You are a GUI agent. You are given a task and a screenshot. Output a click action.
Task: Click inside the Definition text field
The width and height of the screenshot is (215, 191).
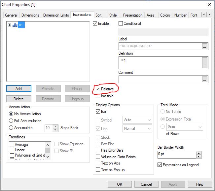[x=160, y=63]
